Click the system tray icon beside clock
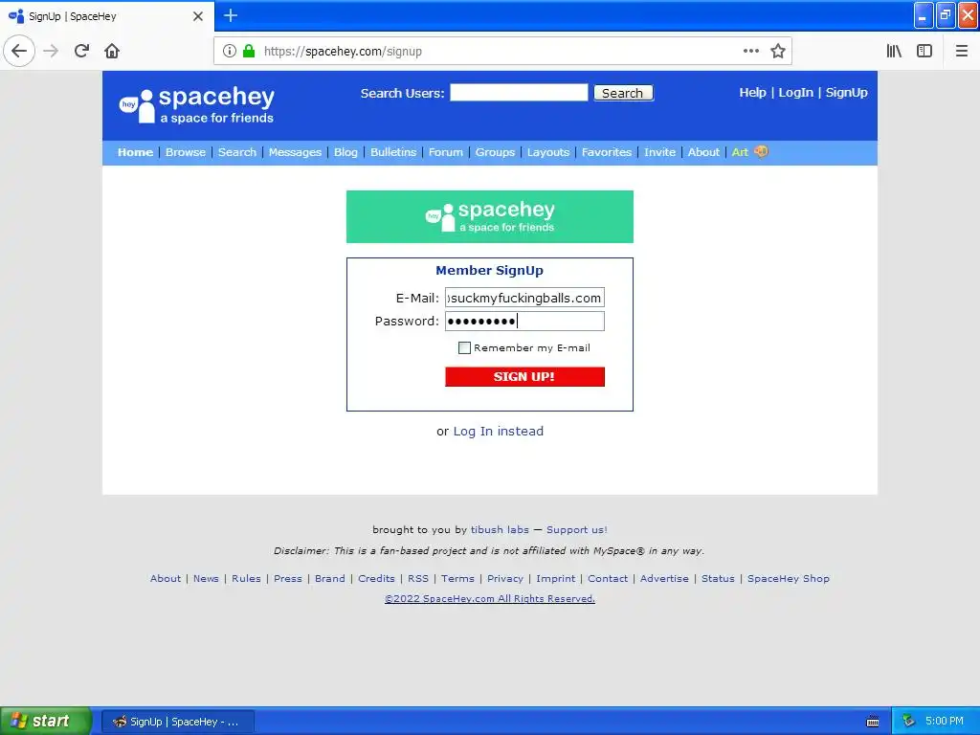This screenshot has width=980, height=735. click(x=908, y=722)
